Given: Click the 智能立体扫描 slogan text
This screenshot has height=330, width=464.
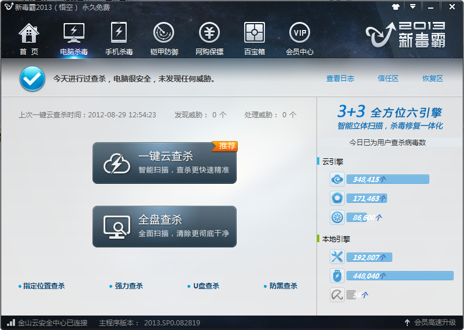Looking at the screenshot, I should tap(390, 126).
